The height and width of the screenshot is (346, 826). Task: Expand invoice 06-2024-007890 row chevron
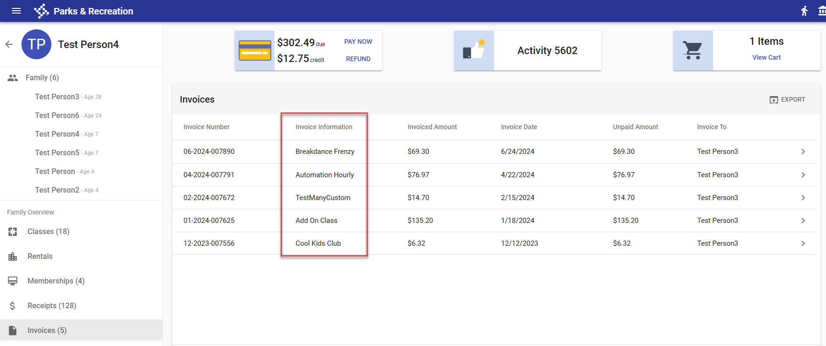pos(803,152)
